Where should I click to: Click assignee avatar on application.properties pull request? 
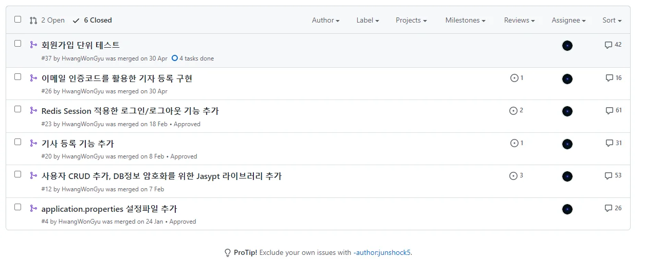567,209
